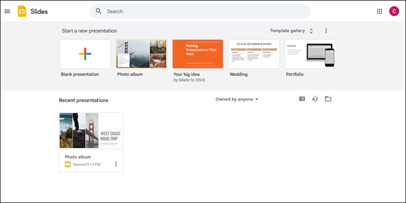Click the Wedding template label
Image resolution: width=406 pixels, height=203 pixels.
point(239,74)
